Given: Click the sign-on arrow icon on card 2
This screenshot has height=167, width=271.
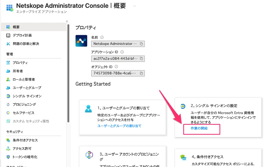Looking at the screenshot, I should [x=183, y=106].
